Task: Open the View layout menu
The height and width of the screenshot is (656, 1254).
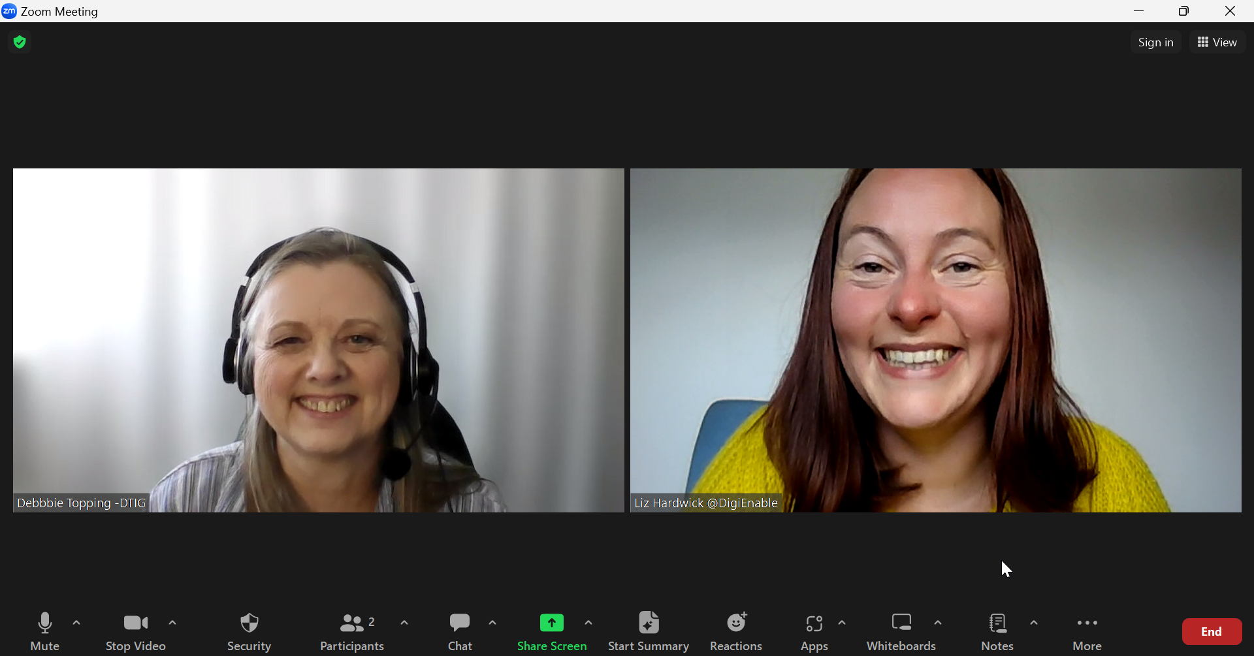Action: pos(1217,42)
